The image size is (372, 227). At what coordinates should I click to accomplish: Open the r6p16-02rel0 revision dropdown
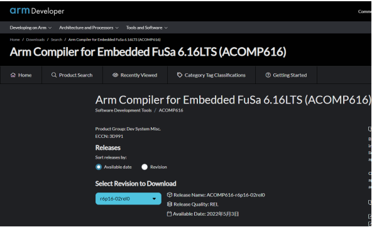[x=128, y=199]
